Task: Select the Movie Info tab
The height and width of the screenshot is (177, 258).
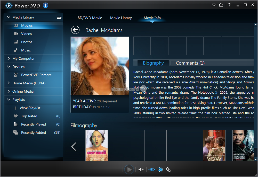Action: point(152,18)
